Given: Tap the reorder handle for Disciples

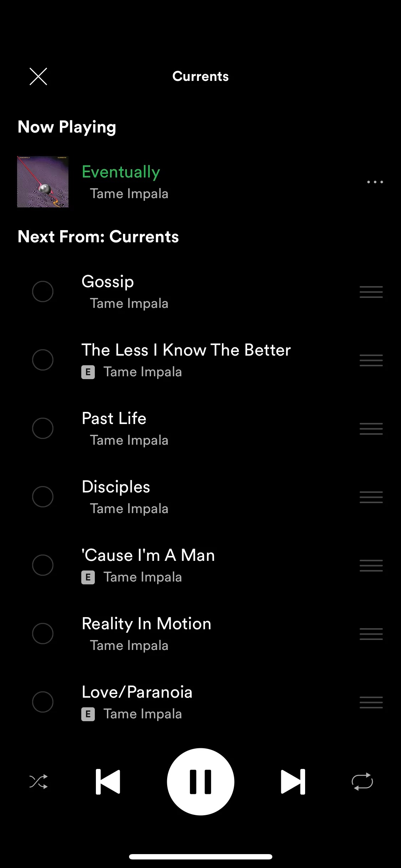Looking at the screenshot, I should (x=371, y=497).
